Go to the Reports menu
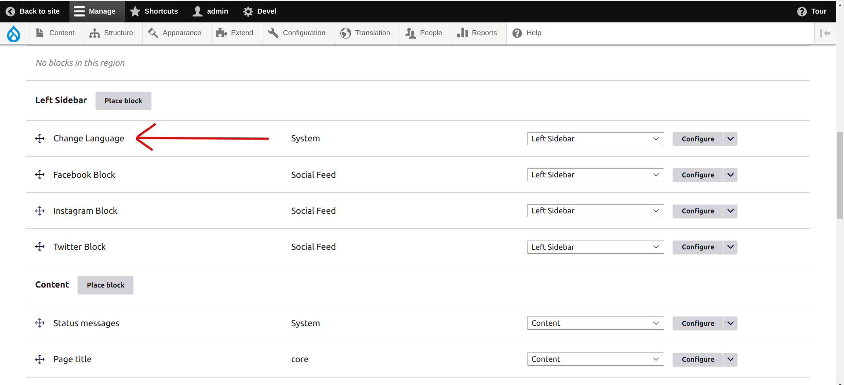The height and width of the screenshot is (385, 844). [477, 33]
